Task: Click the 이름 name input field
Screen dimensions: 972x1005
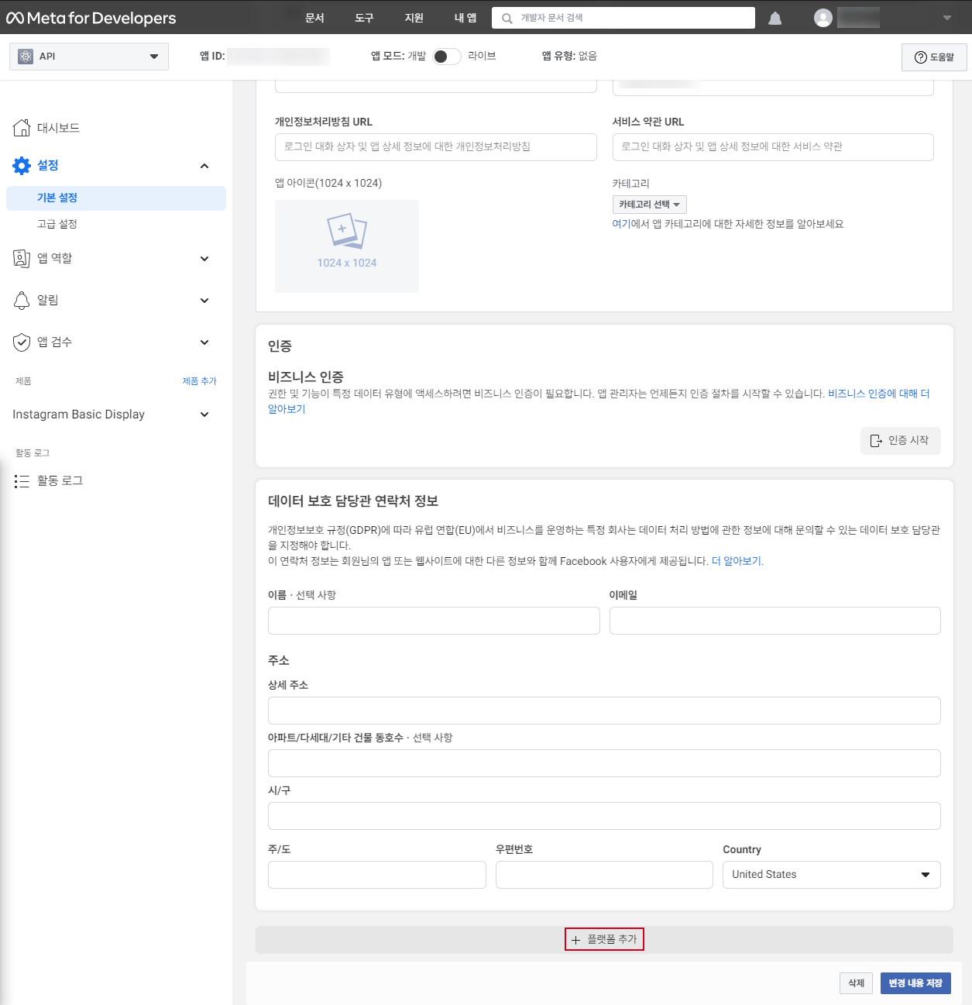Action: (x=434, y=621)
